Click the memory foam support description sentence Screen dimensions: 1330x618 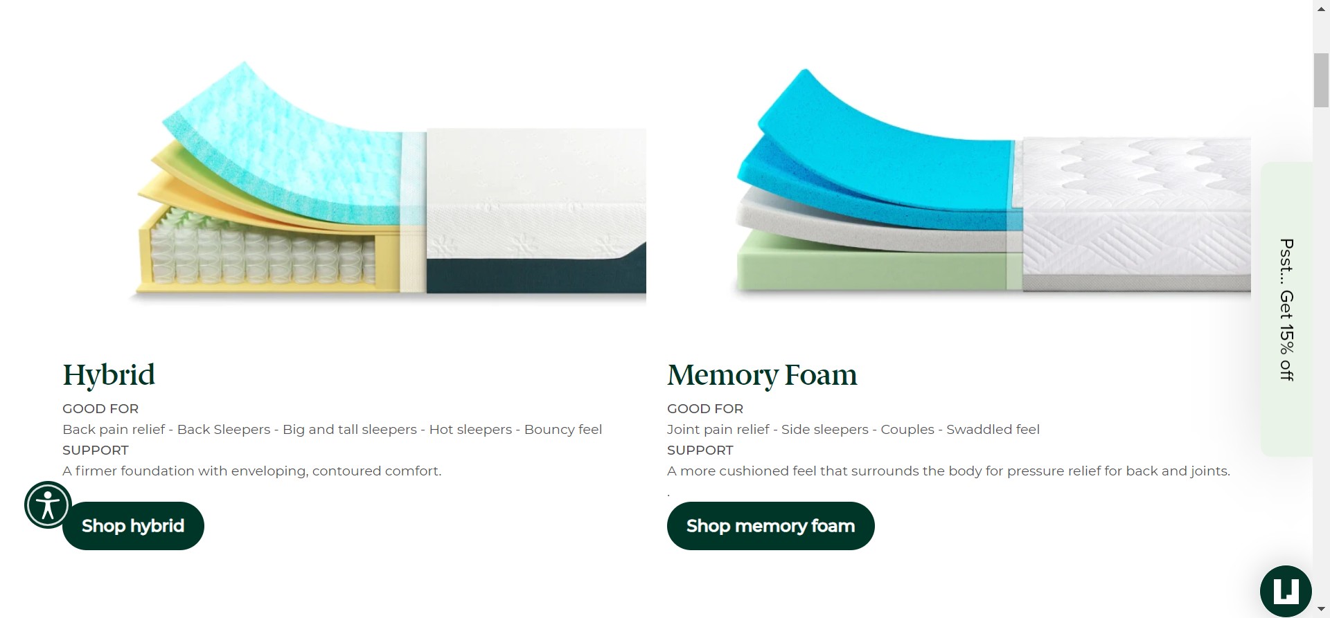[x=948, y=471]
